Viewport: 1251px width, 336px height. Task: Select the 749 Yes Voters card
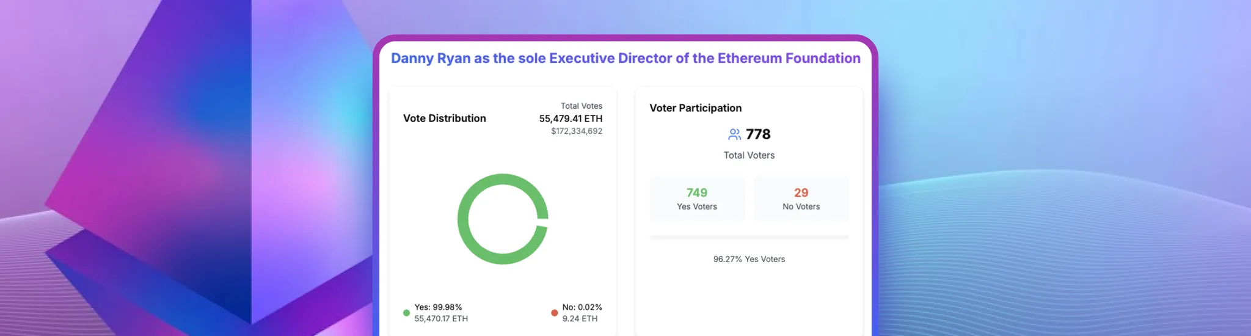pyautogui.click(x=697, y=199)
